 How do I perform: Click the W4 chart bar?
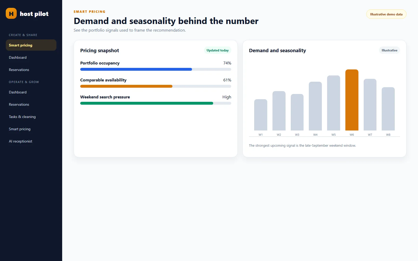[315, 106]
